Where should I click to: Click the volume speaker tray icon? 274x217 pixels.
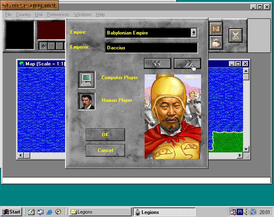coord(245,212)
